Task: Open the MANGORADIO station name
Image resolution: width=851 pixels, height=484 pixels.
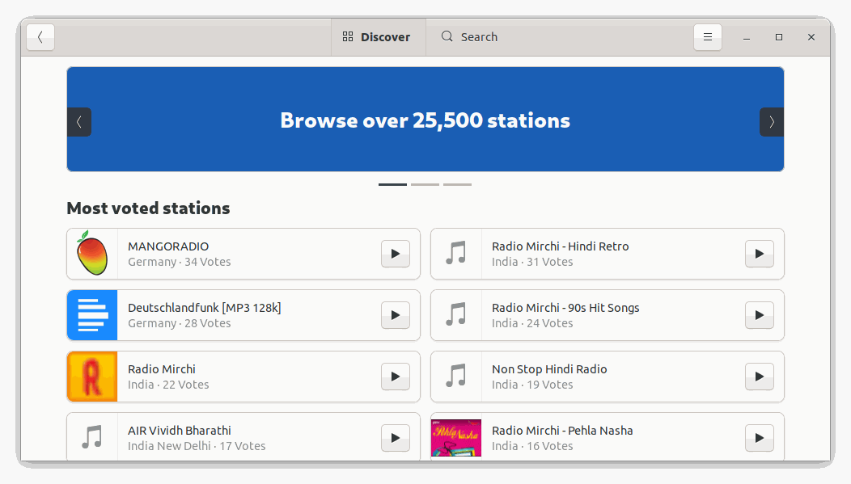Action: (x=168, y=246)
